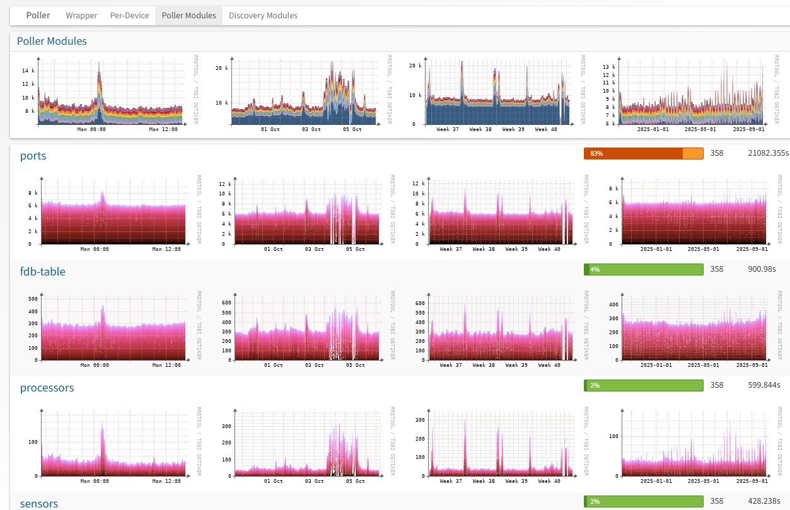Select the Discovery Modules tab
Image resolution: width=790 pixels, height=510 pixels.
click(263, 15)
